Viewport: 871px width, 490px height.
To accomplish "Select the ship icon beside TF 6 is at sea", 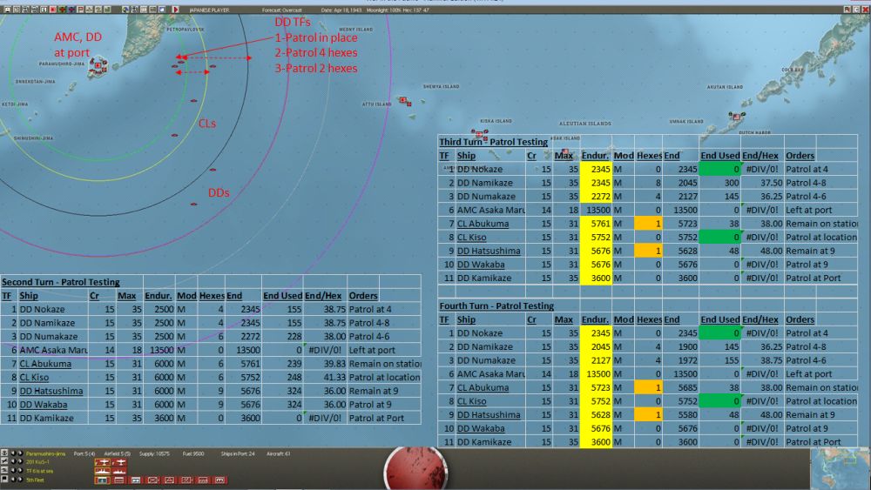I will coord(3,471).
